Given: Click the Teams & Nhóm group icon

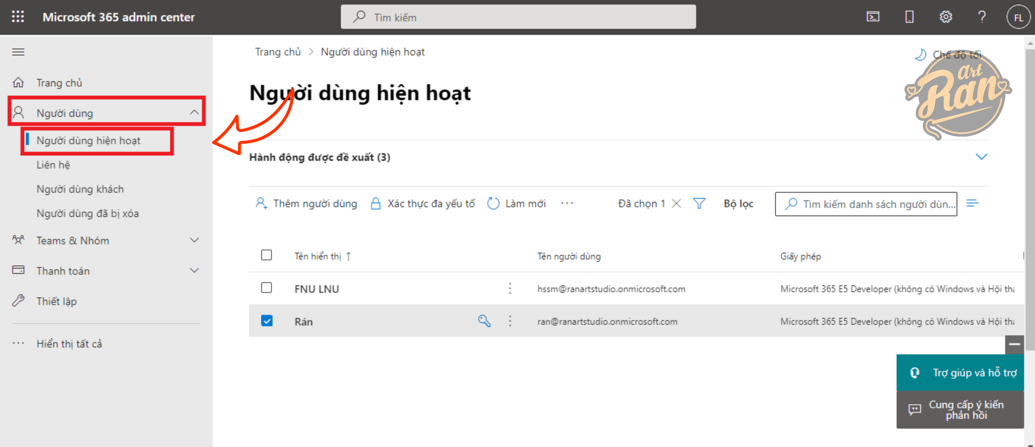Looking at the screenshot, I should (18, 240).
